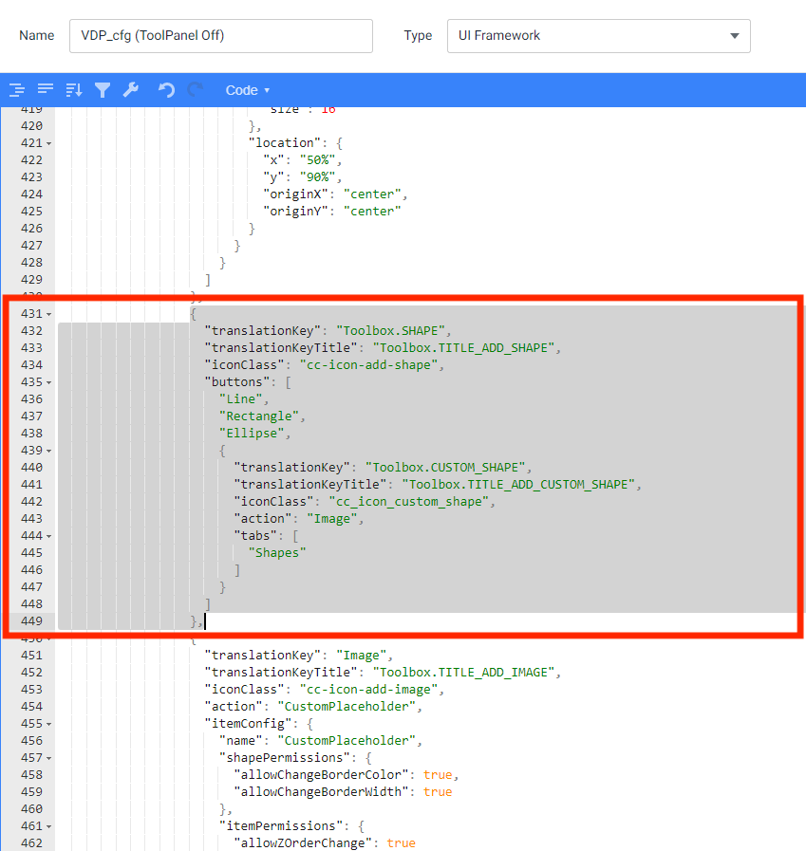Screen dimensions: 806x851
Task: Click the "Toolbox.TITLE_ADD_CUSTOM_SHAPE" string
Action: [518, 485]
